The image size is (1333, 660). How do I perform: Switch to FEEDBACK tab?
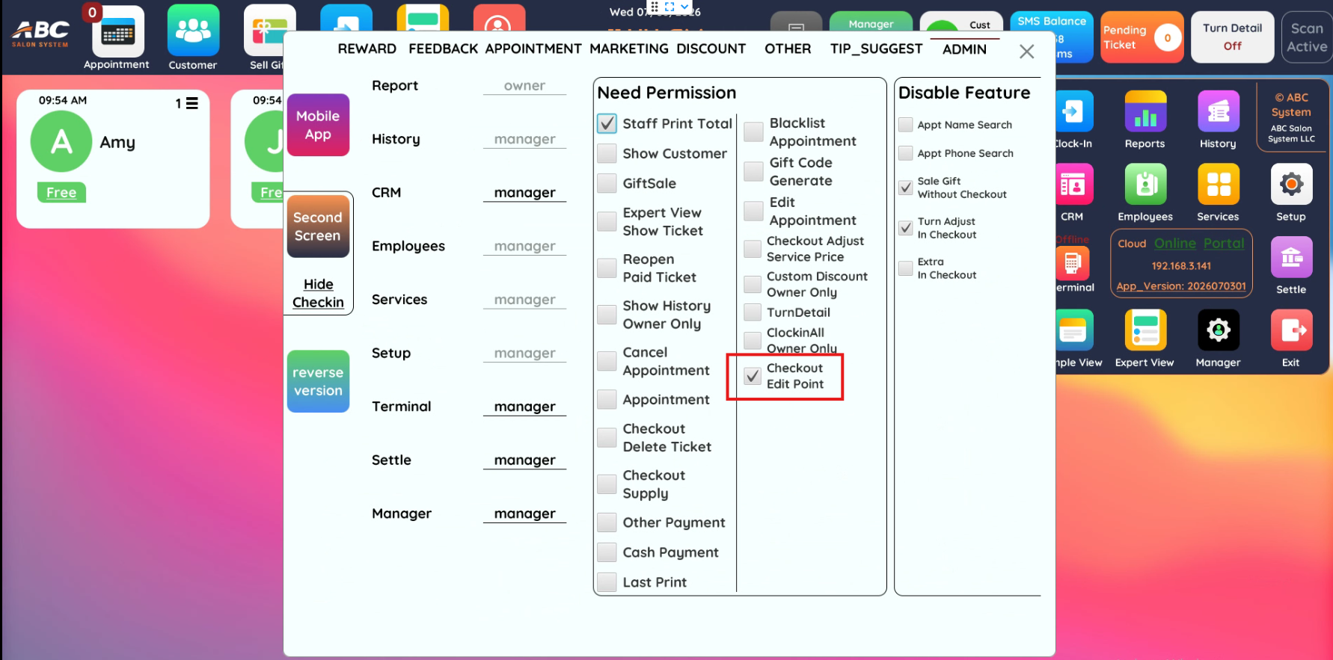pos(443,49)
